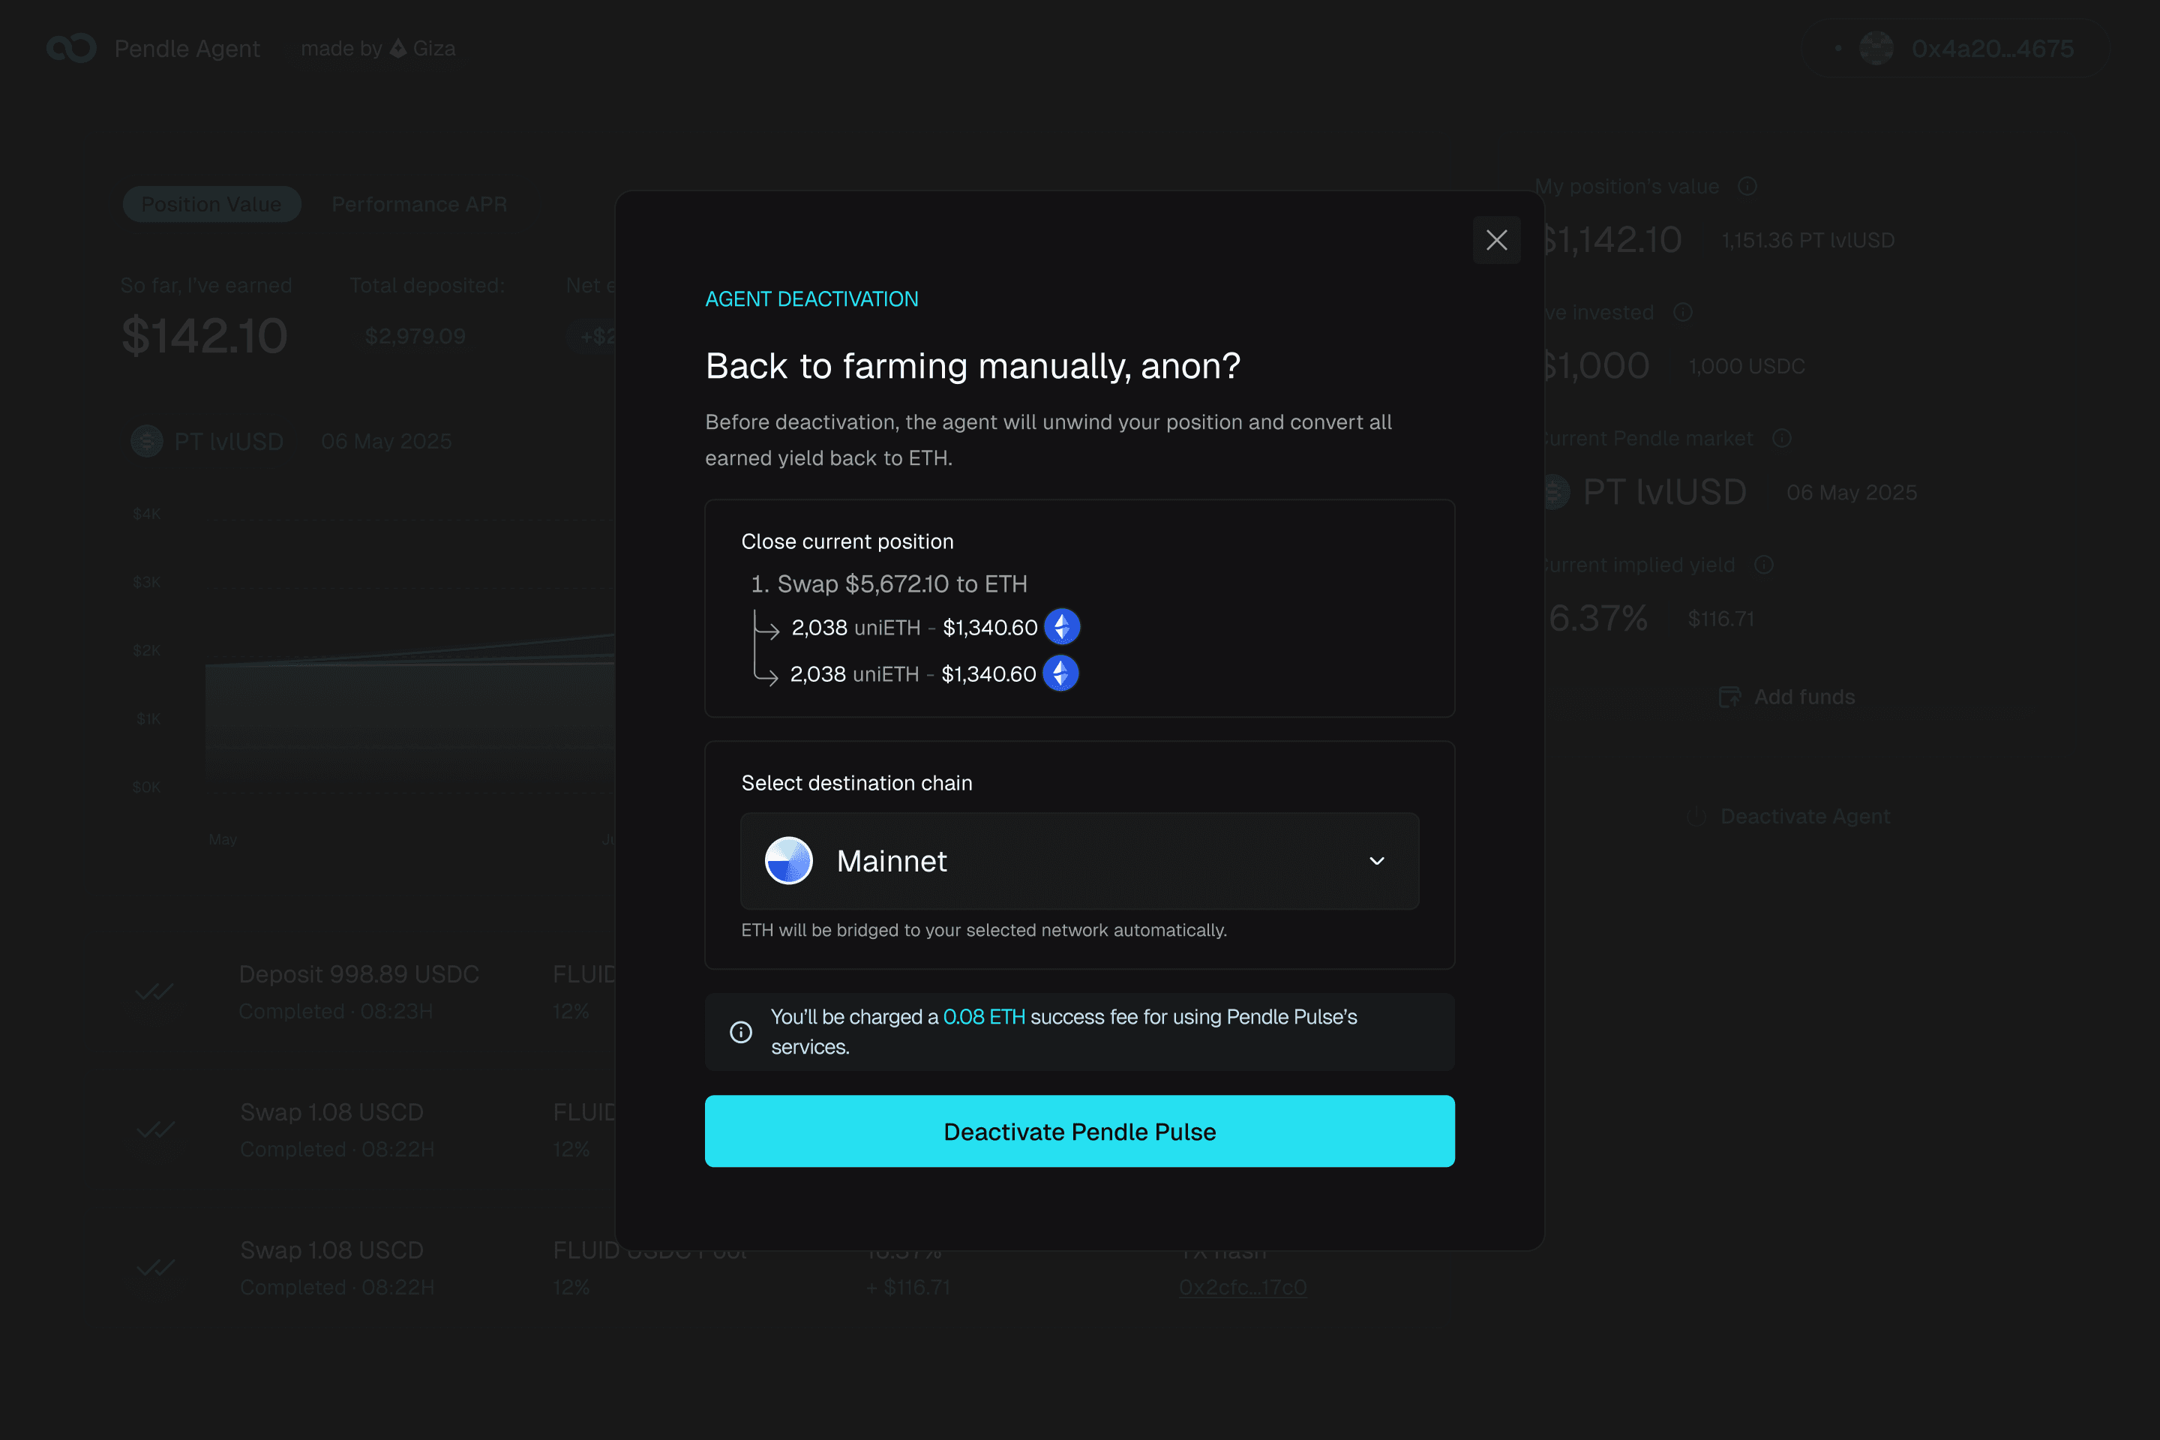Close the agent deactivation modal
Image resolution: width=2160 pixels, height=1440 pixels.
(x=1496, y=240)
